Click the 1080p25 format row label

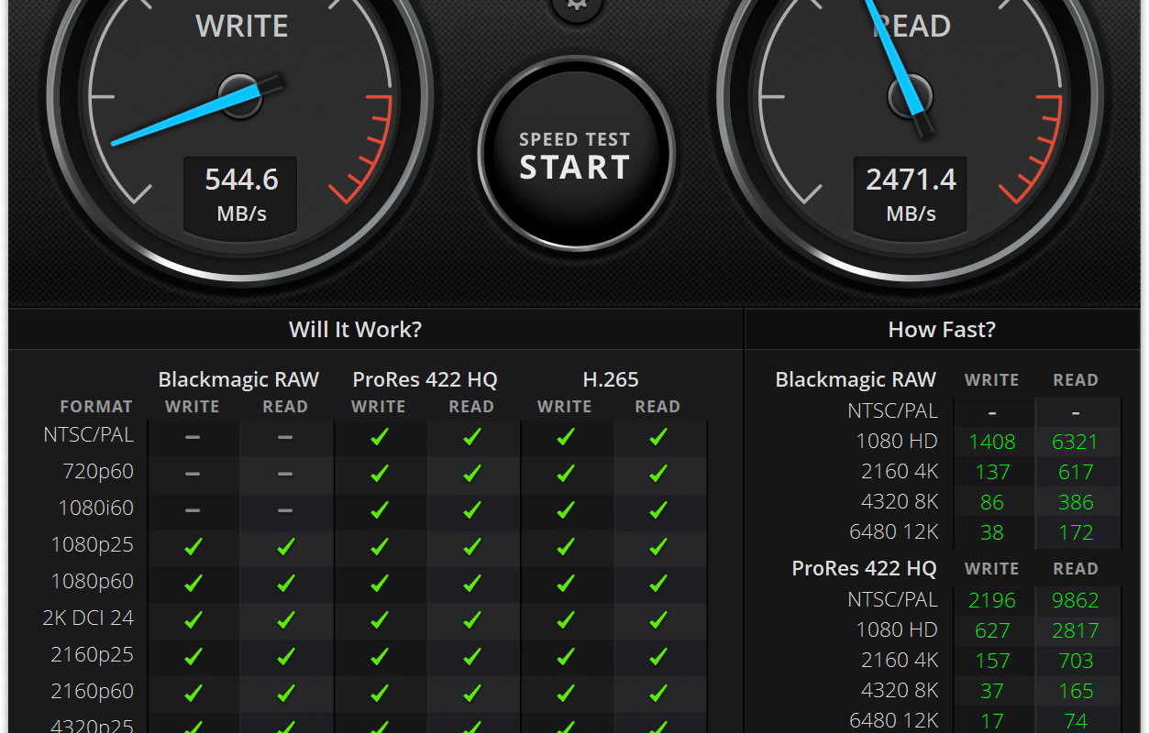92,545
